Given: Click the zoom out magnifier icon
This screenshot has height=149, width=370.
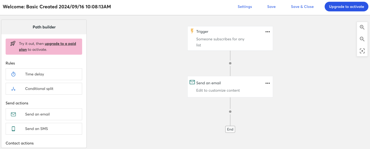Looking at the screenshot, I should (362, 39).
